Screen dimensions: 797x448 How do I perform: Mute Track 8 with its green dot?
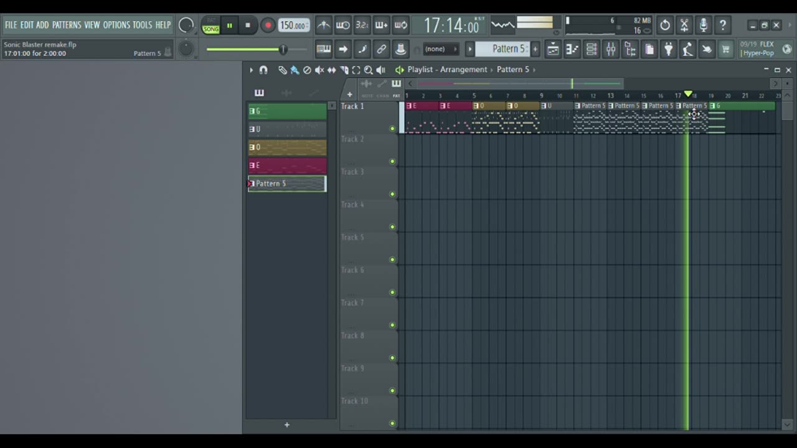pos(392,358)
